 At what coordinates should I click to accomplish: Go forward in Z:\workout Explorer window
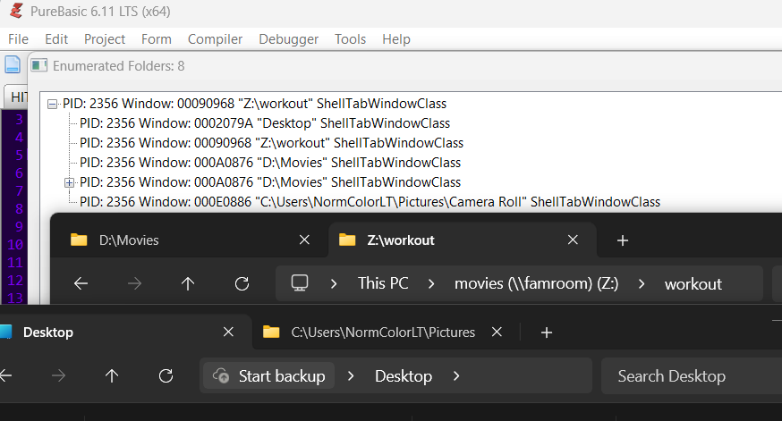coord(134,283)
